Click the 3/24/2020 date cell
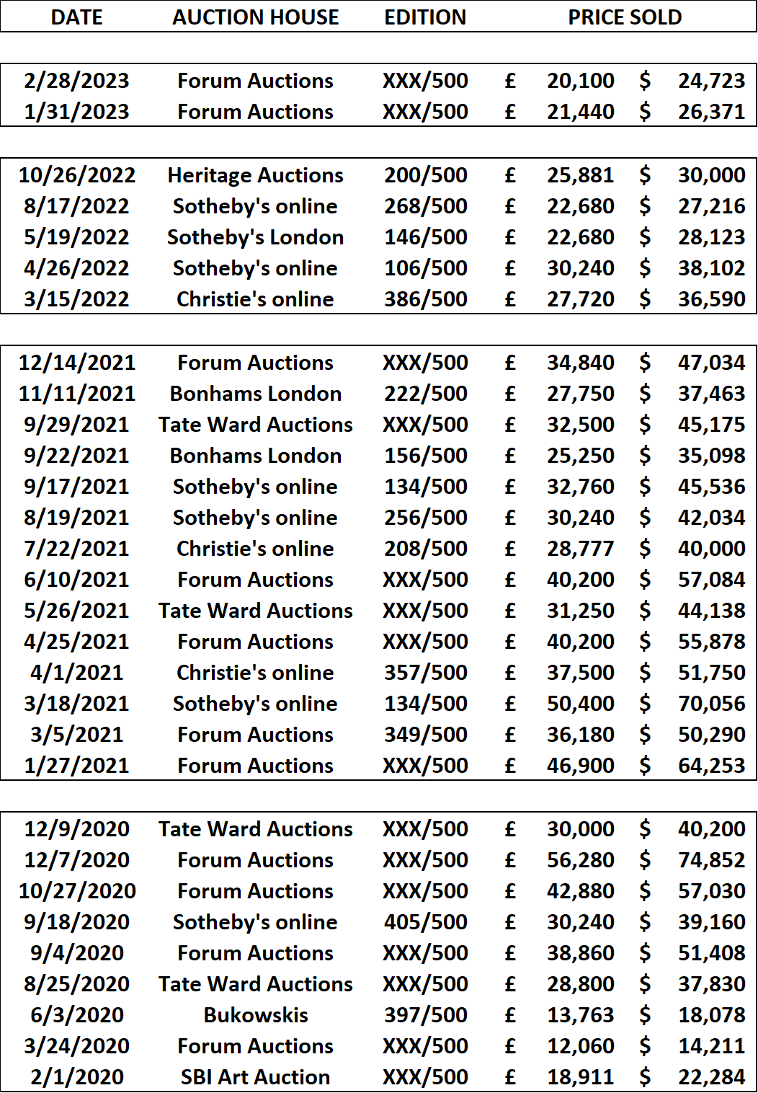 coord(77,1046)
